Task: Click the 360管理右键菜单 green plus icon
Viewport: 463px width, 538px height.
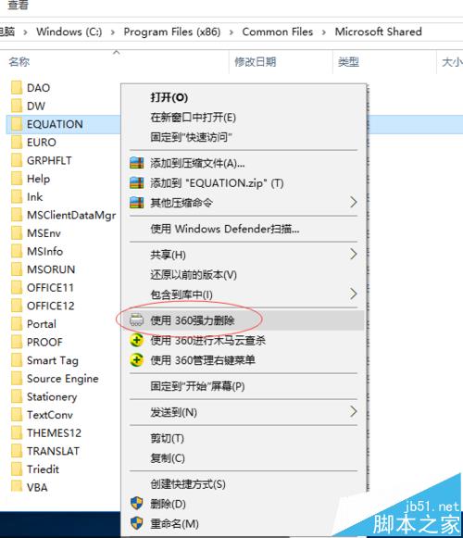Action: coord(136,360)
